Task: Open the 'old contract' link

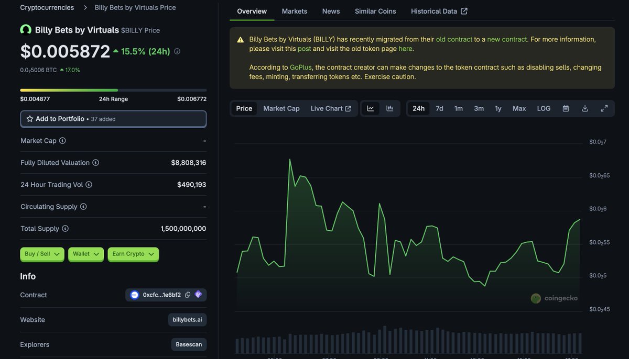Action: click(x=454, y=39)
